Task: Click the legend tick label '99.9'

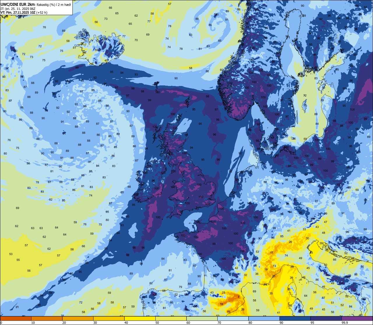Action: pos(345,323)
